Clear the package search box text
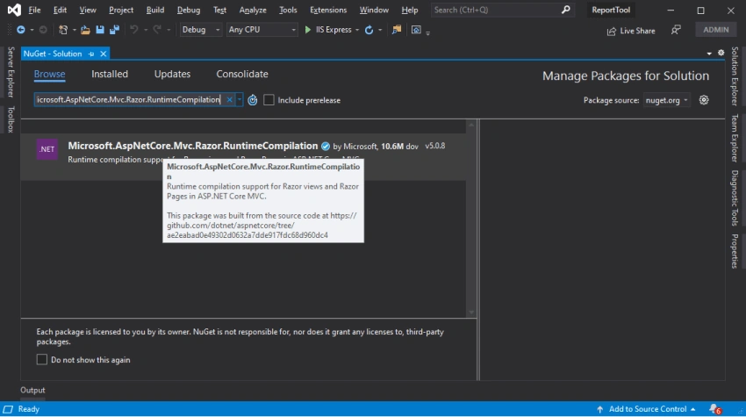The height and width of the screenshot is (417, 746). [229, 99]
